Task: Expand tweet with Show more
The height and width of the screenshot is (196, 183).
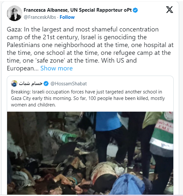Action: (57, 68)
